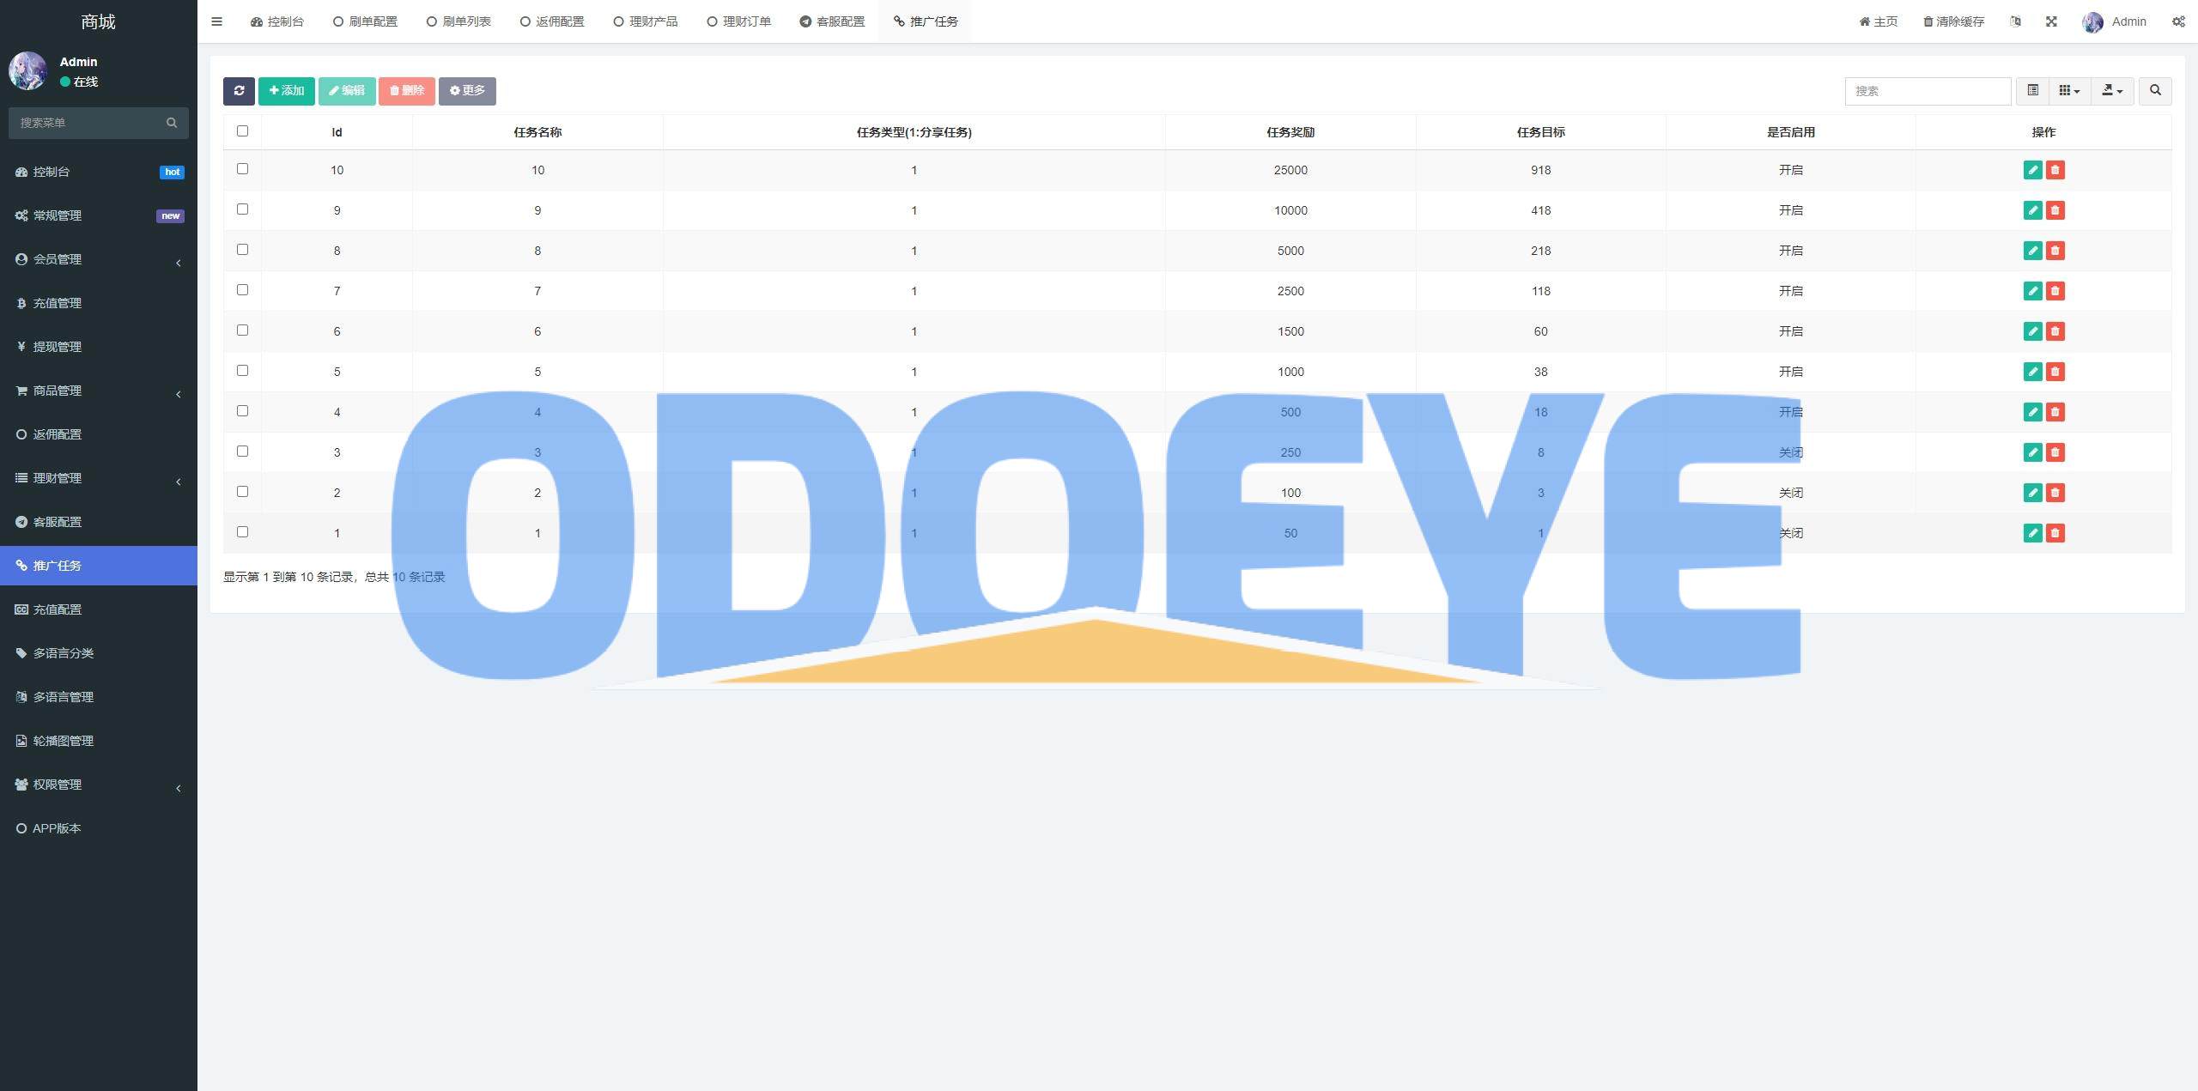
Task: Click 删除 button in toolbar
Action: click(x=406, y=90)
